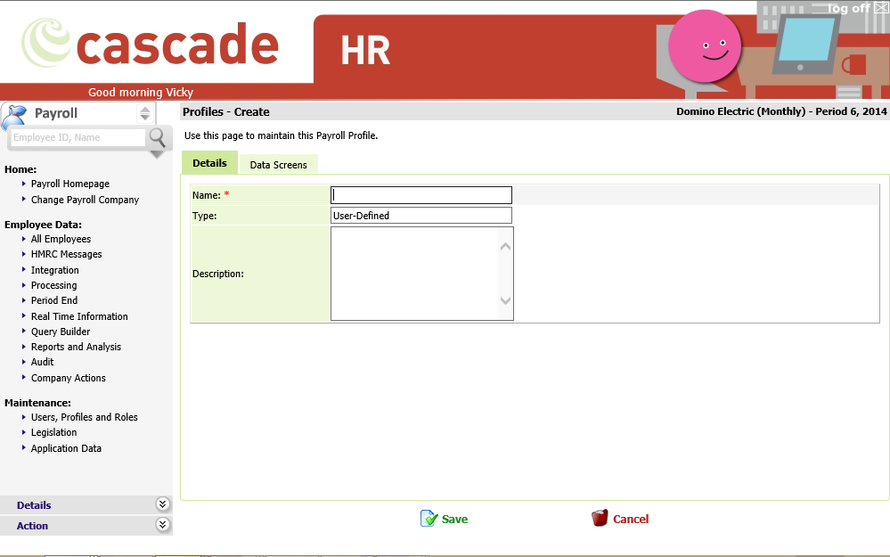Viewport: 890px width, 557px height.
Task: Expand the Action sidebar panel chevron
Action: [x=162, y=525]
